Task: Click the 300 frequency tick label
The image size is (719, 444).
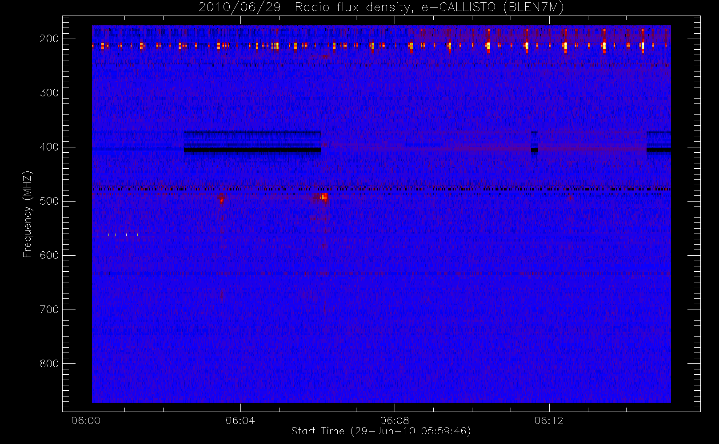Action: point(49,93)
